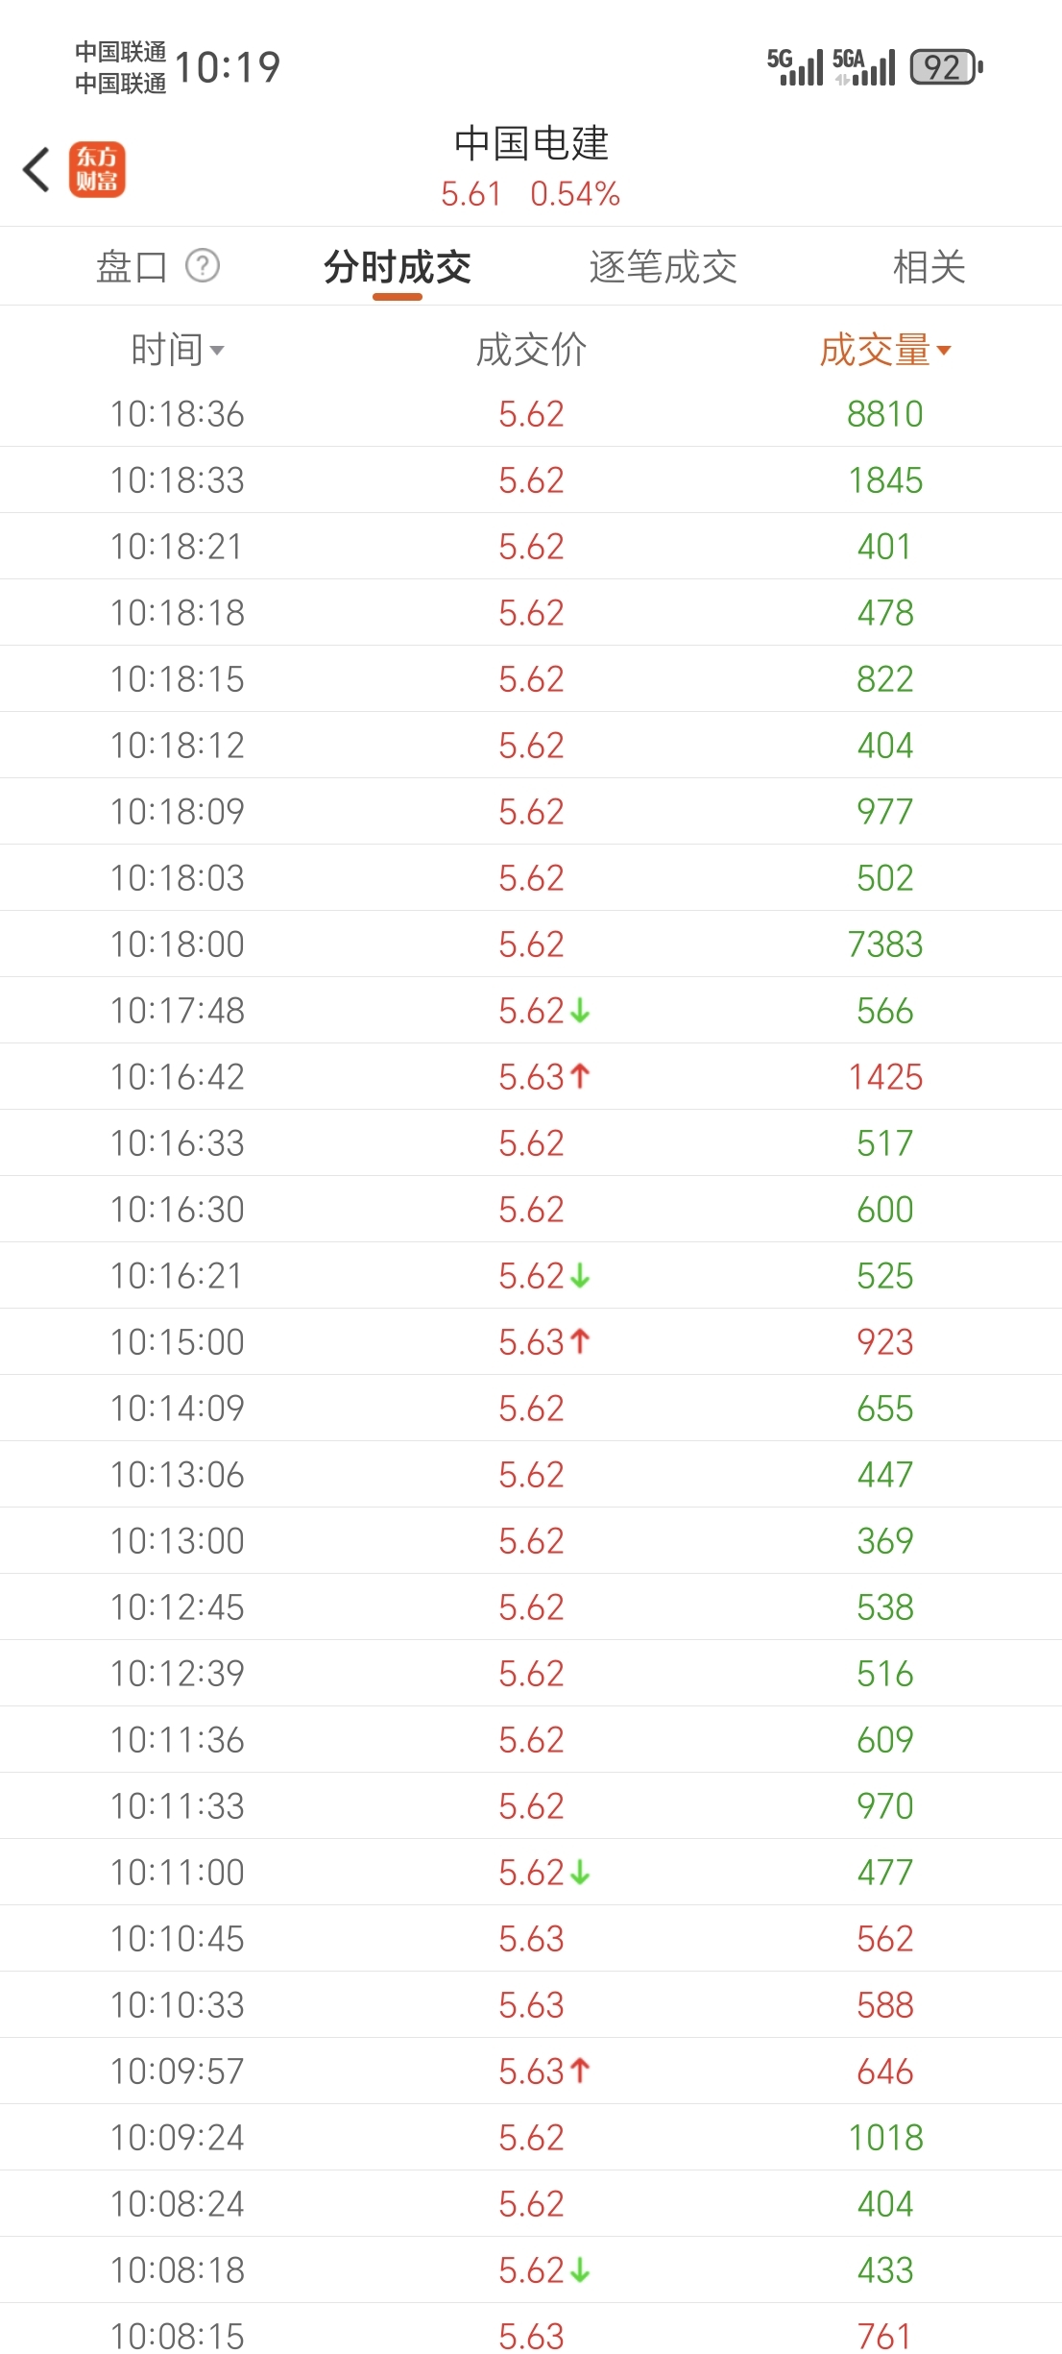This screenshot has width=1062, height=2354.
Task: Open the 东方财富 orange logo icon
Action: pyautogui.click(x=97, y=170)
